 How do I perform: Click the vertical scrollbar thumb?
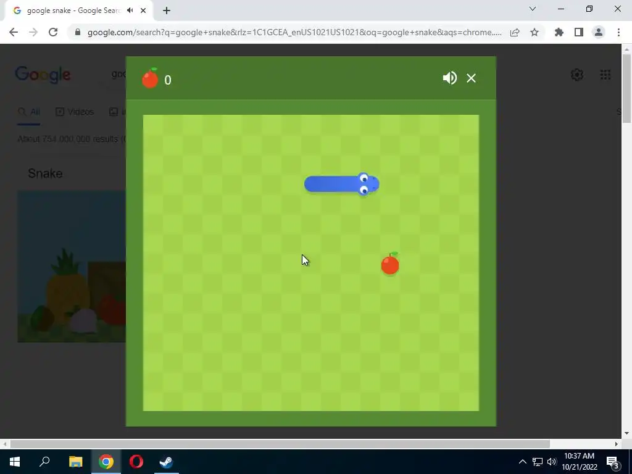(x=627, y=89)
